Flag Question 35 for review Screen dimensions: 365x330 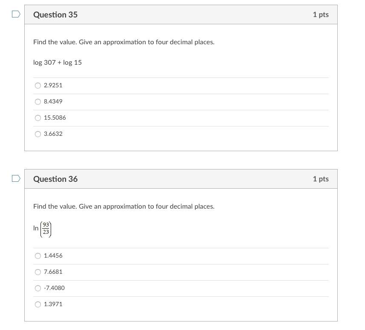coord(15,14)
